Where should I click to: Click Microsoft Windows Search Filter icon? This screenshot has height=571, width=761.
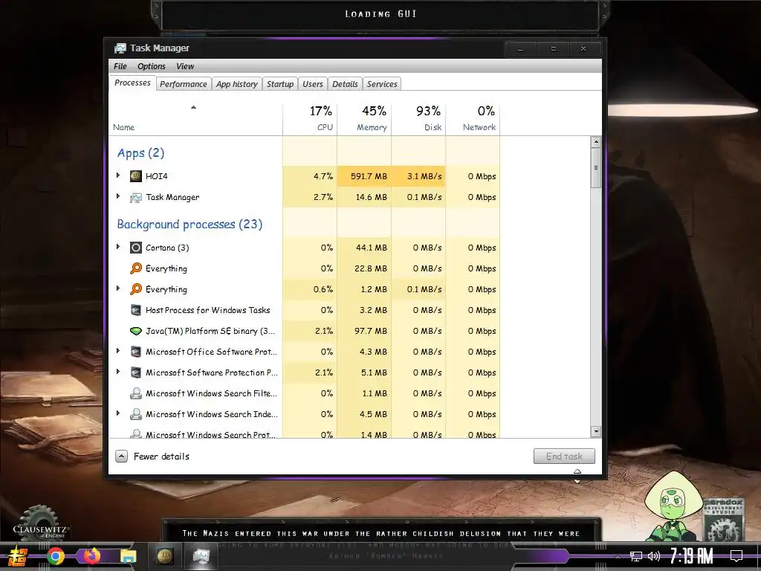136,393
